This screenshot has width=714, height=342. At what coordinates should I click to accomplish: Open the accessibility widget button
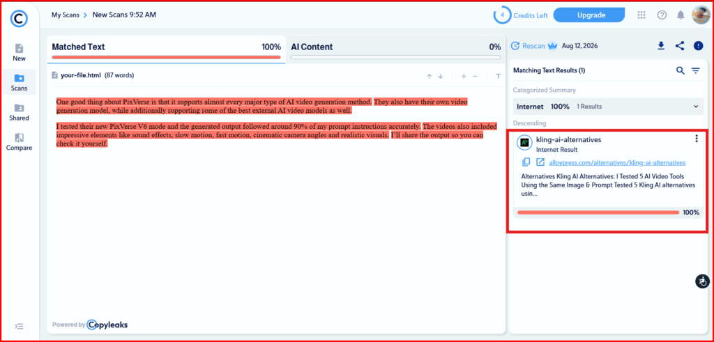[x=703, y=281]
